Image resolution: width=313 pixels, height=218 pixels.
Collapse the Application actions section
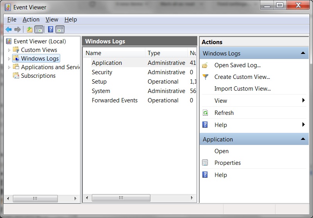click(303, 139)
